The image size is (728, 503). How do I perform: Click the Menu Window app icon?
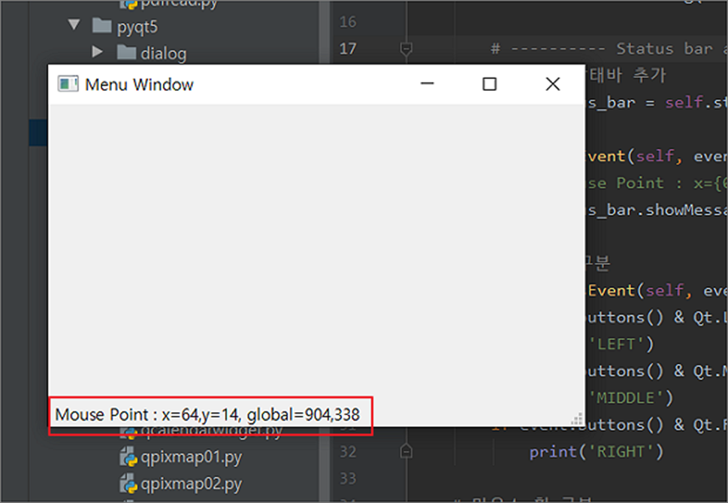point(68,84)
